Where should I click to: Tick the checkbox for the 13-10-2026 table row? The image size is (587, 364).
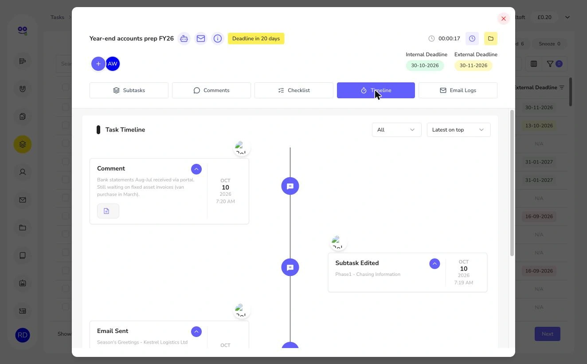(66, 125)
